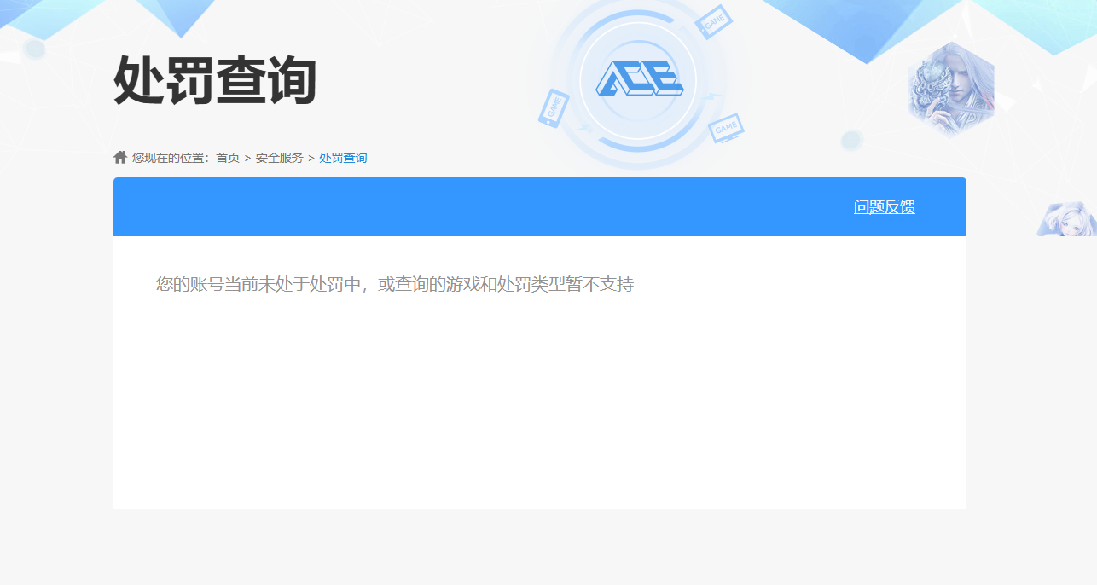Click the 处罚查询 page heading
This screenshot has width=1097, height=585.
click(215, 81)
